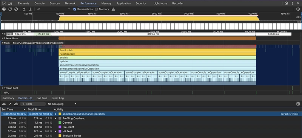Start recording with the Record button
This screenshot has height=138, width=302.
[4, 9]
